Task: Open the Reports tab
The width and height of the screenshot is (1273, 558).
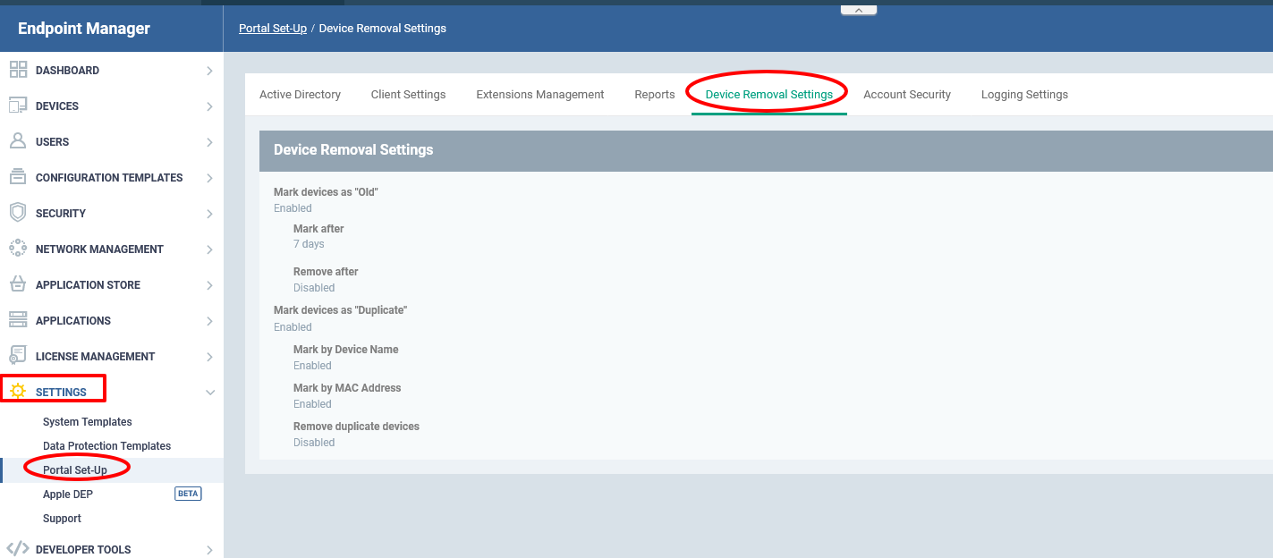Action: point(655,95)
